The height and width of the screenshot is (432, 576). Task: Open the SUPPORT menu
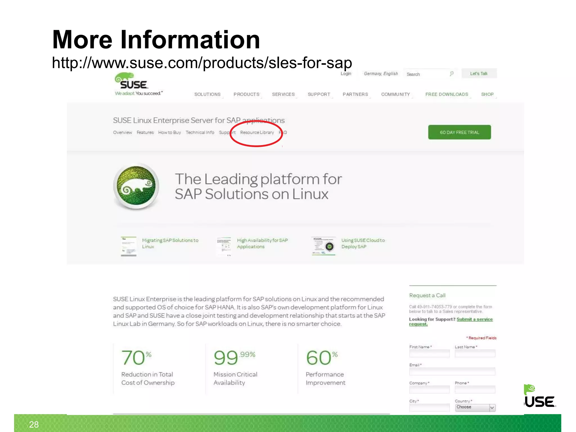[319, 94]
